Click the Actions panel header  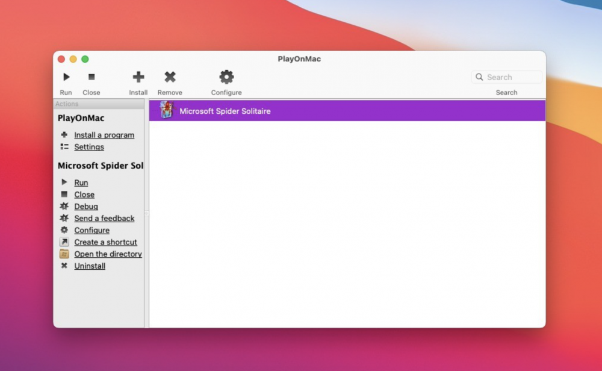click(99, 104)
